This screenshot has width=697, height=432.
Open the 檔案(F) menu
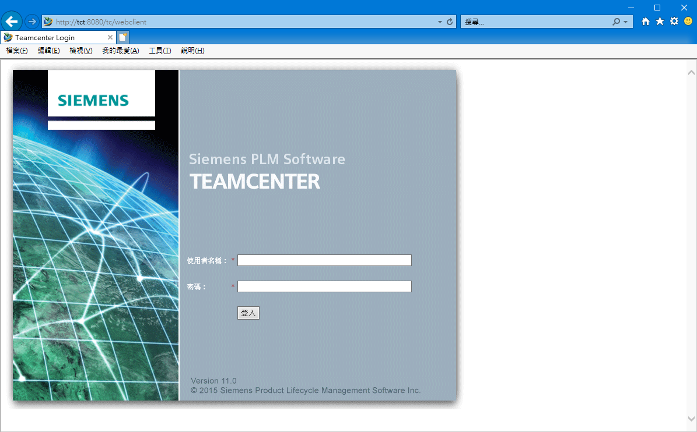pos(17,51)
